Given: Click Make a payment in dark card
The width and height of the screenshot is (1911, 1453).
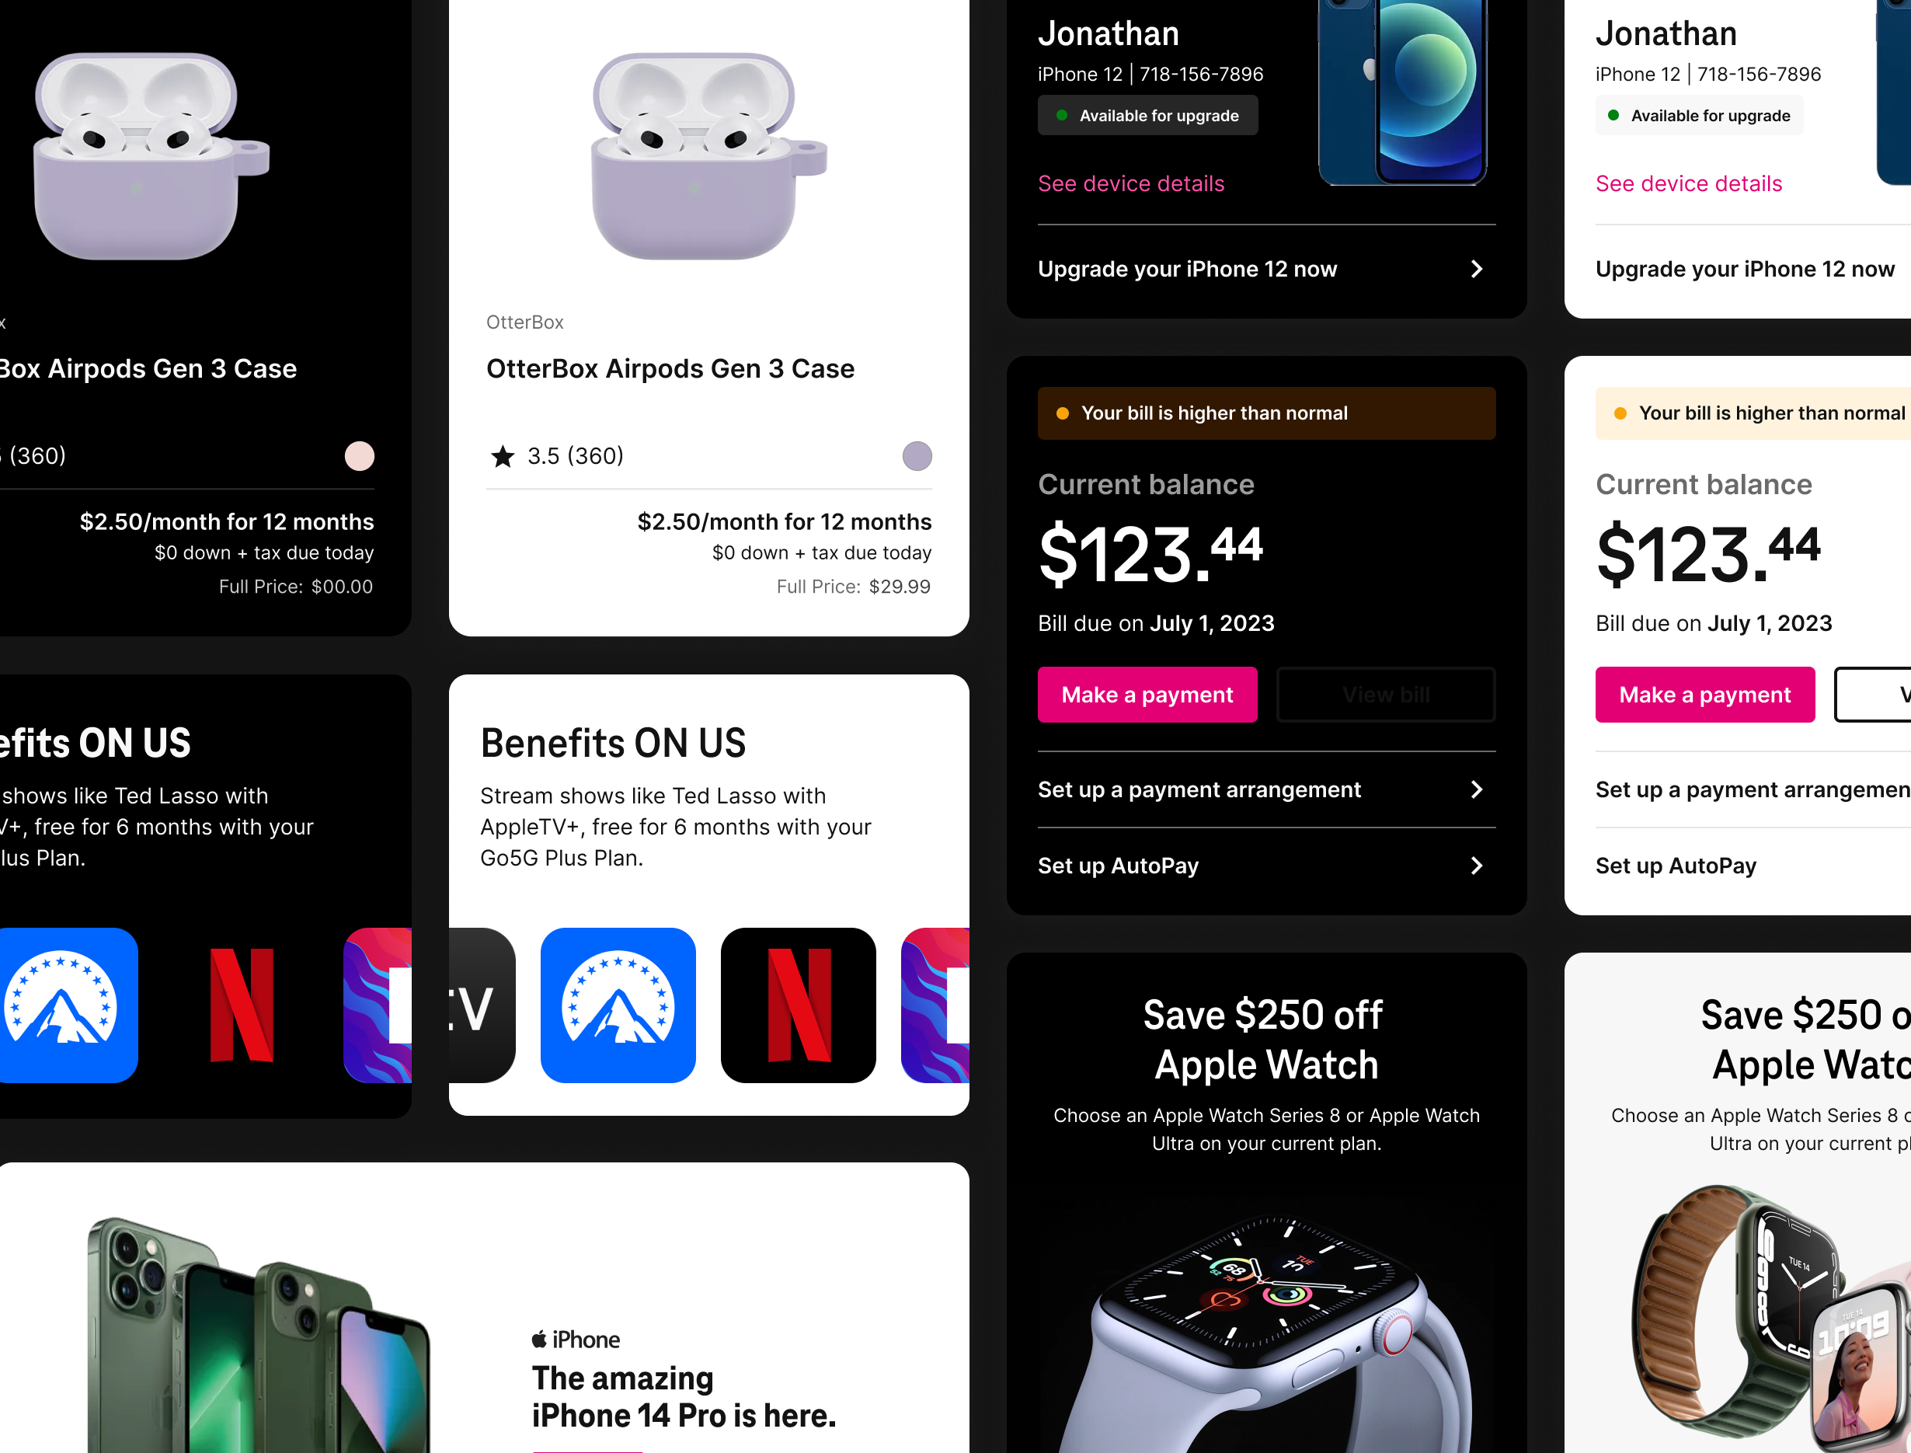Looking at the screenshot, I should [x=1147, y=695].
